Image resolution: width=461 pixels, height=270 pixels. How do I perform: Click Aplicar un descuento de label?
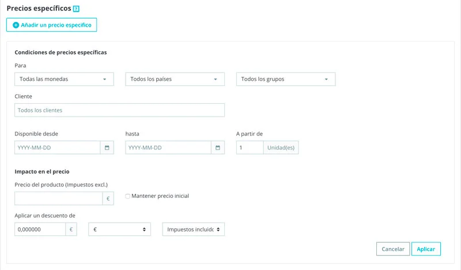[45, 216]
